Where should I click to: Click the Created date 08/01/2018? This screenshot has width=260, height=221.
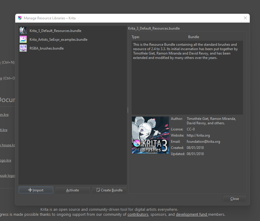195,147
